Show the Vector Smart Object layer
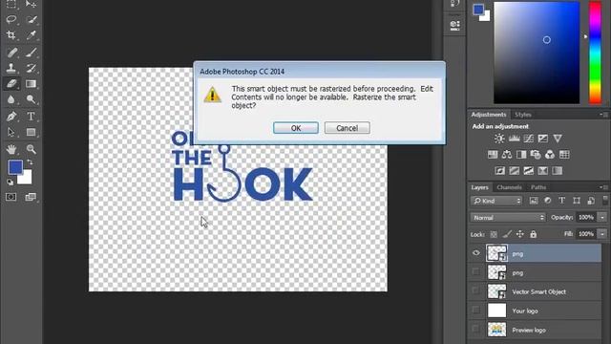 point(475,291)
